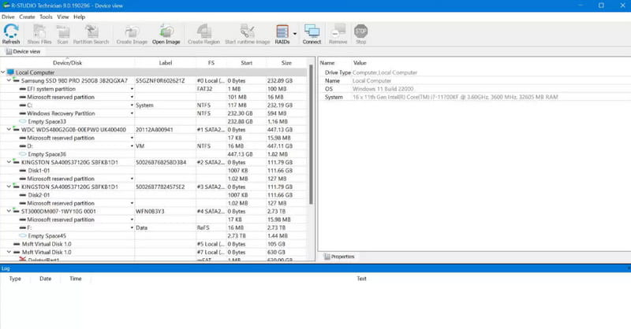Open the RAIDs dropdown arrow
The width and height of the screenshot is (631, 329).
pos(294,34)
